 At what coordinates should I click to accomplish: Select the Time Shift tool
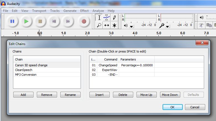click(x=107, y=25)
